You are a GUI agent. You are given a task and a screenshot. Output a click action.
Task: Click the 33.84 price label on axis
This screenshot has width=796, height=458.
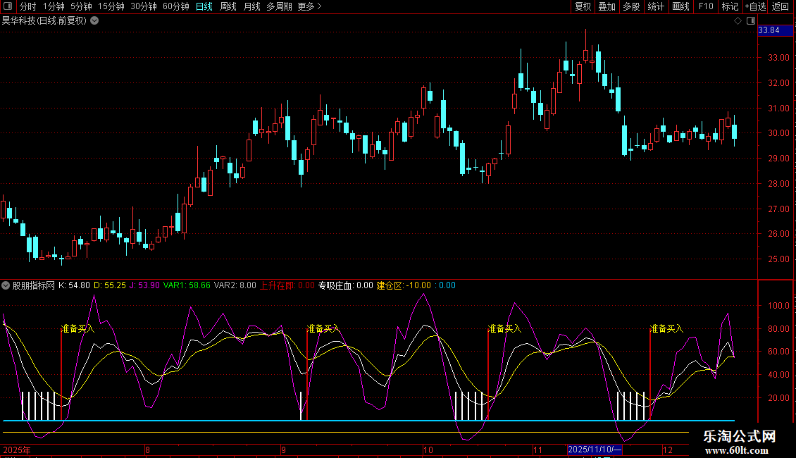tap(769, 30)
